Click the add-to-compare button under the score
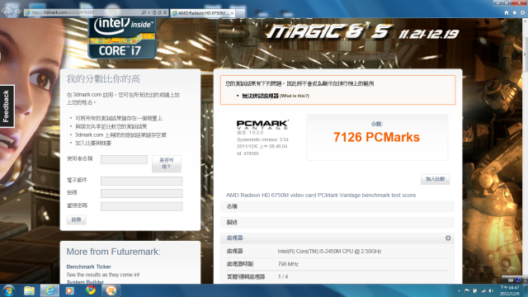The height and width of the screenshot is (297, 528). [x=435, y=179]
